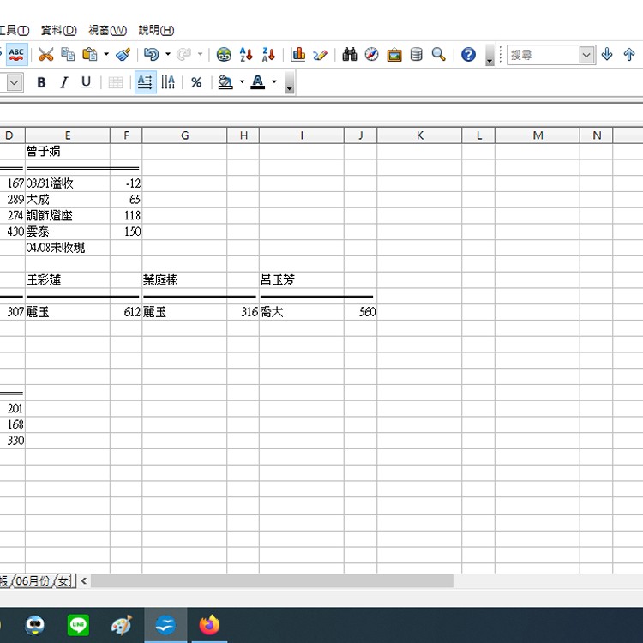Toggle Italic formatting
Viewport: 643px width, 643px height.
click(63, 82)
